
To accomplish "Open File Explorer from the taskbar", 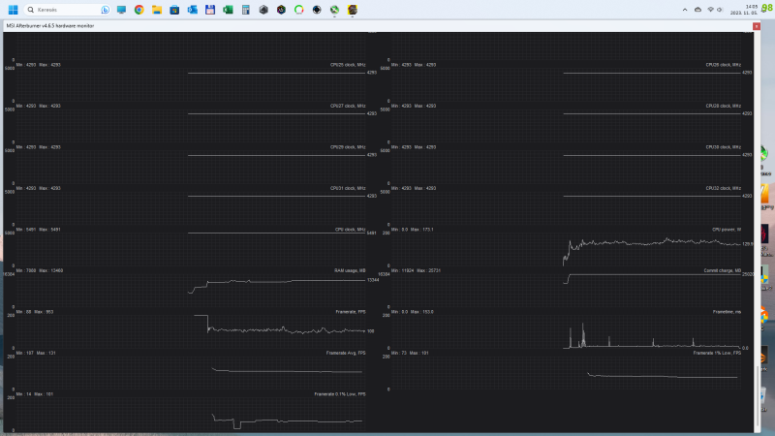I will 157,10.
